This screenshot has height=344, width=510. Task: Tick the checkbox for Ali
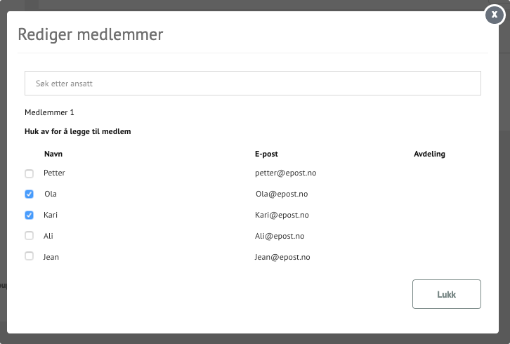click(29, 235)
